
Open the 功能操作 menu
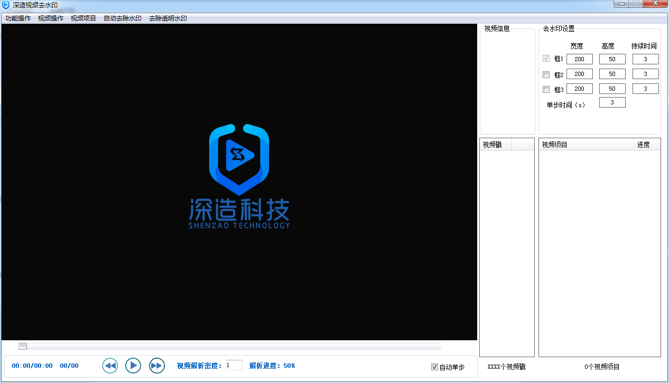17,18
